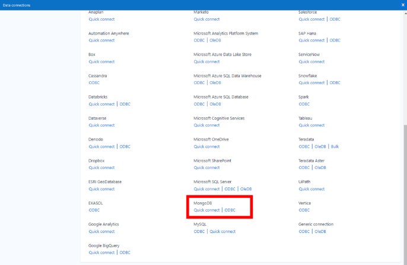407x265 pixels.
Task: Click Bulk under Teradata
Action: (x=335, y=146)
